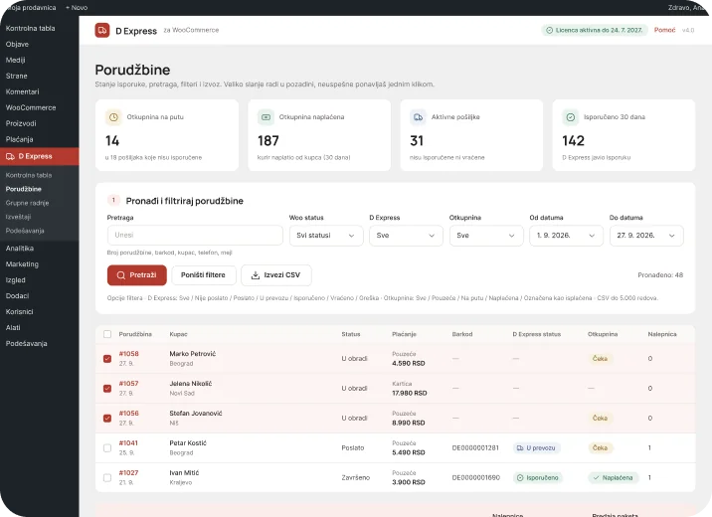This screenshot has height=517, width=712.
Task: Open WooCommerce in sidebar
Action: click(31, 107)
